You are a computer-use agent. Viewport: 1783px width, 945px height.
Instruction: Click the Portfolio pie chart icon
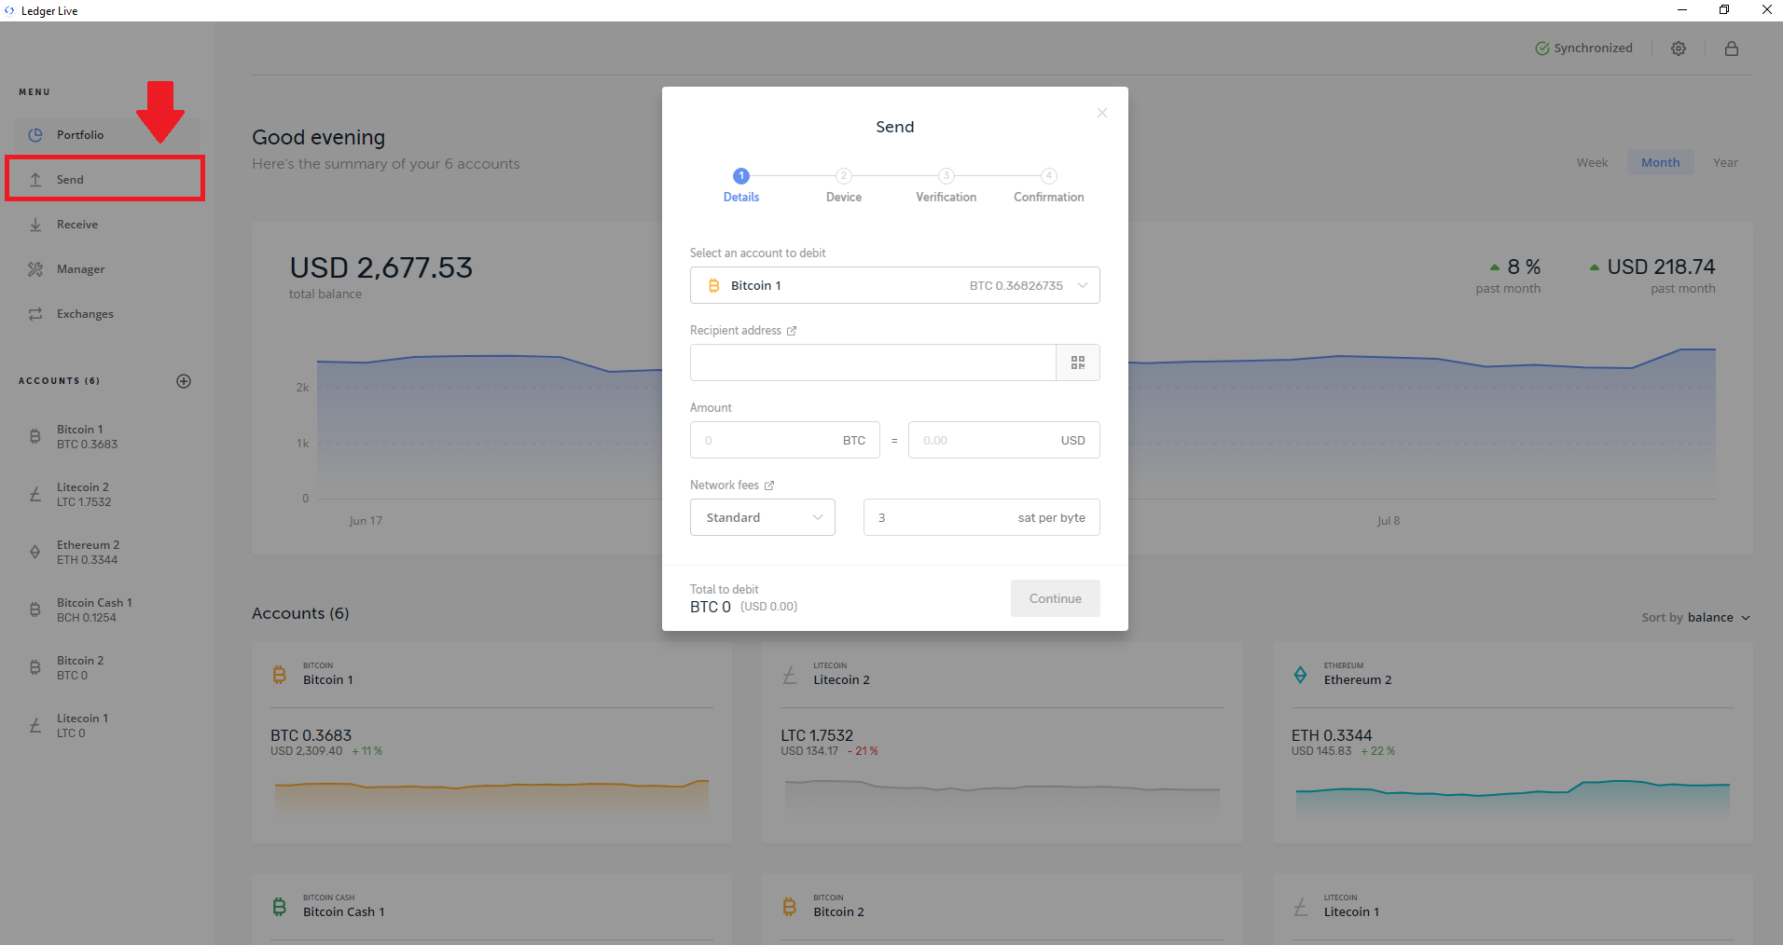35,135
